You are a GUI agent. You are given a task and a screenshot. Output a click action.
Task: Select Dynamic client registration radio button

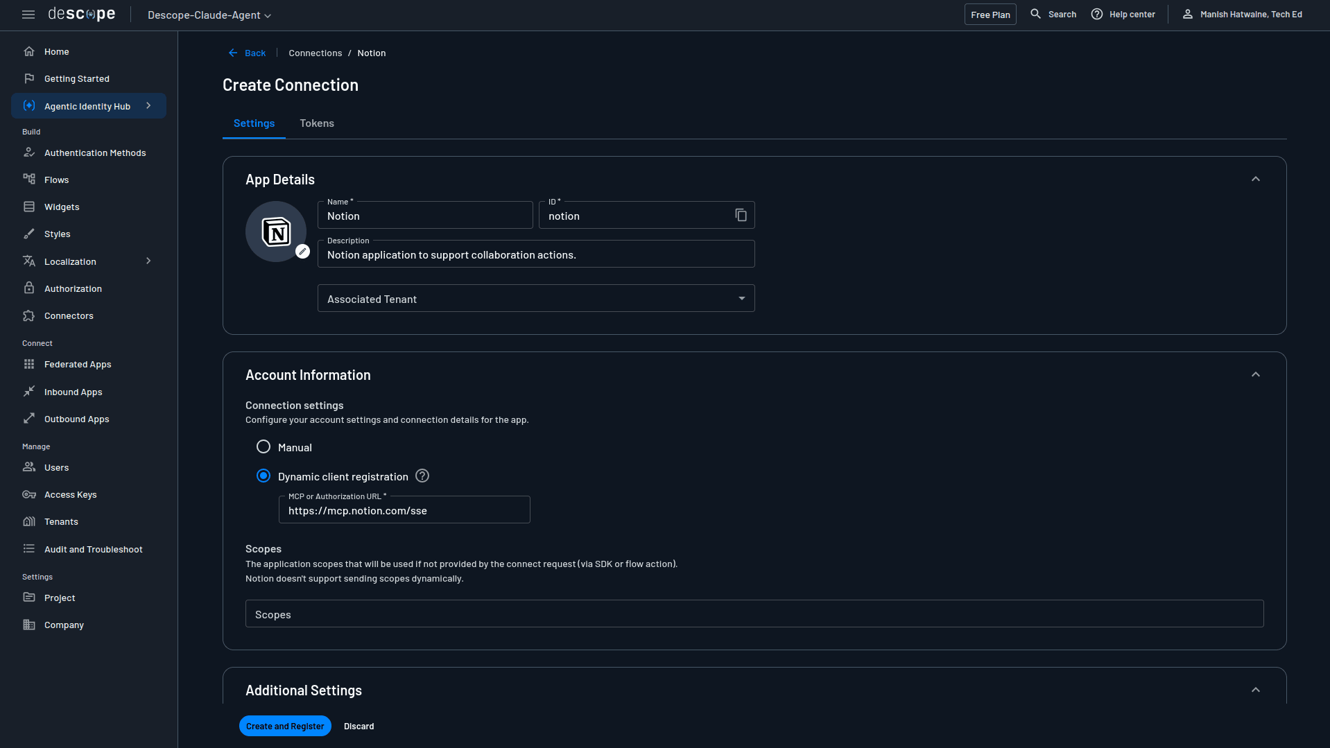click(x=264, y=476)
